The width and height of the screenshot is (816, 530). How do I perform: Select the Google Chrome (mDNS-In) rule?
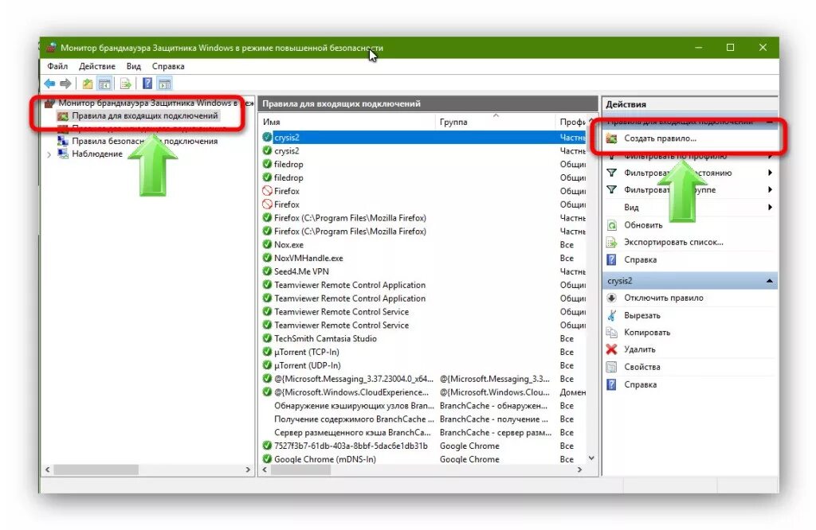coord(422,459)
